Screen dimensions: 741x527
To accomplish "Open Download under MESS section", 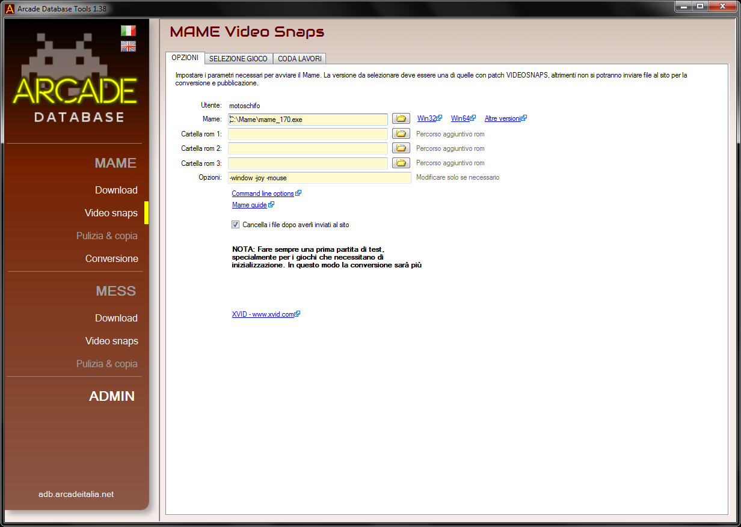I will pos(116,318).
